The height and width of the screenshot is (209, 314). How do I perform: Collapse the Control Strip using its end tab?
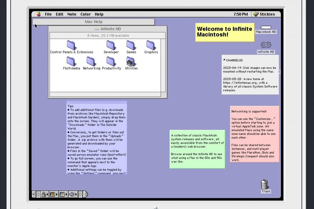pyautogui.click(x=86, y=194)
